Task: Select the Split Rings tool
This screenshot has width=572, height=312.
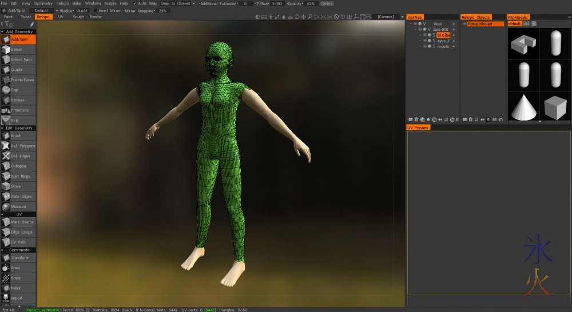Action: (21, 176)
